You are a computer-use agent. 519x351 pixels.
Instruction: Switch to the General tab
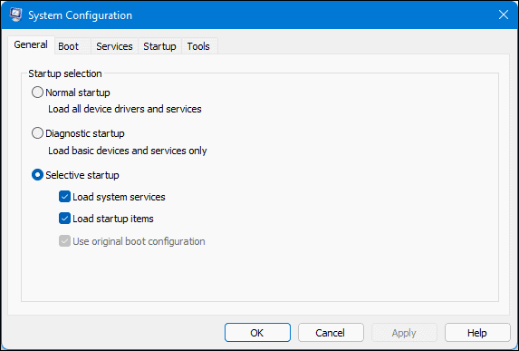click(x=31, y=44)
